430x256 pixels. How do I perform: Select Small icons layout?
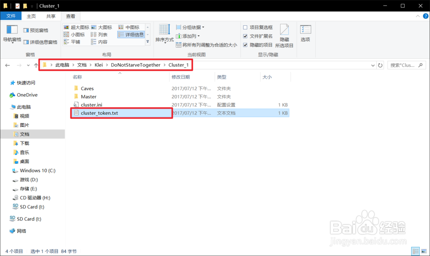(x=74, y=34)
